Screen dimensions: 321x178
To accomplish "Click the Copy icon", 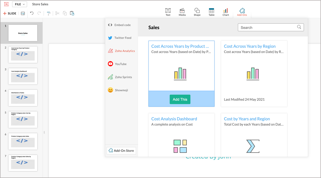I will (65, 13).
